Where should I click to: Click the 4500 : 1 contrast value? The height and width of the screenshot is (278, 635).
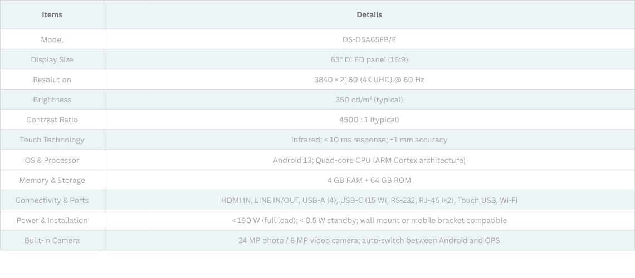(x=369, y=120)
